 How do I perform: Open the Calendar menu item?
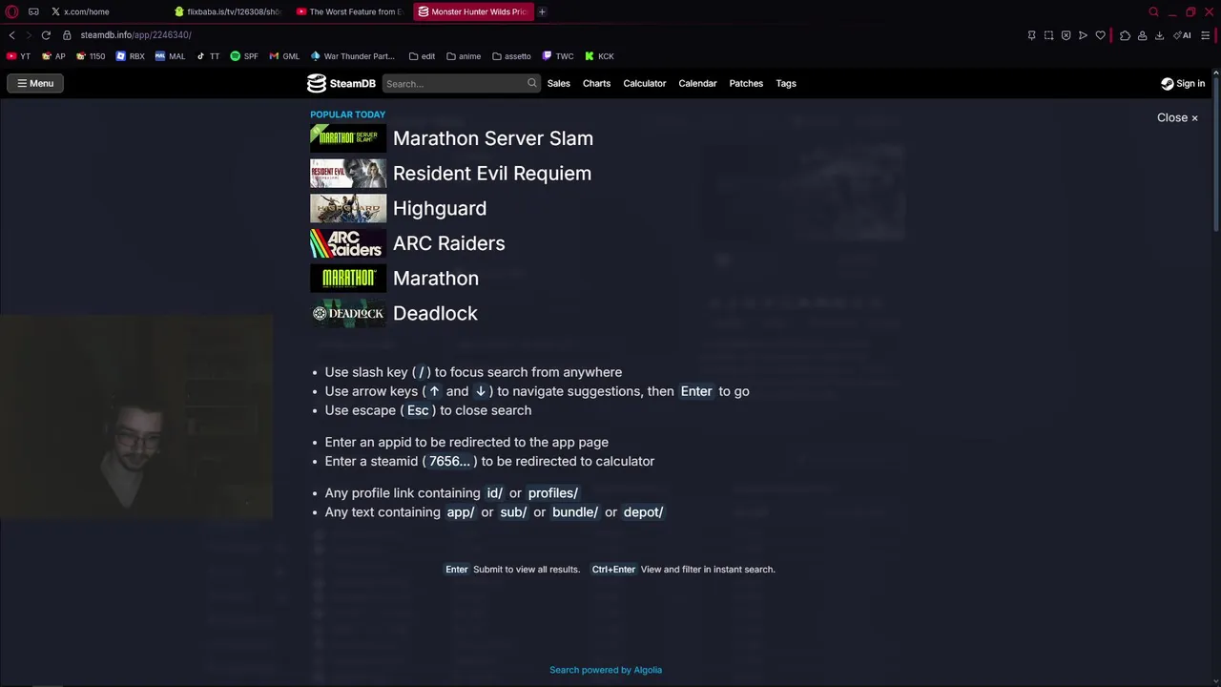697,83
